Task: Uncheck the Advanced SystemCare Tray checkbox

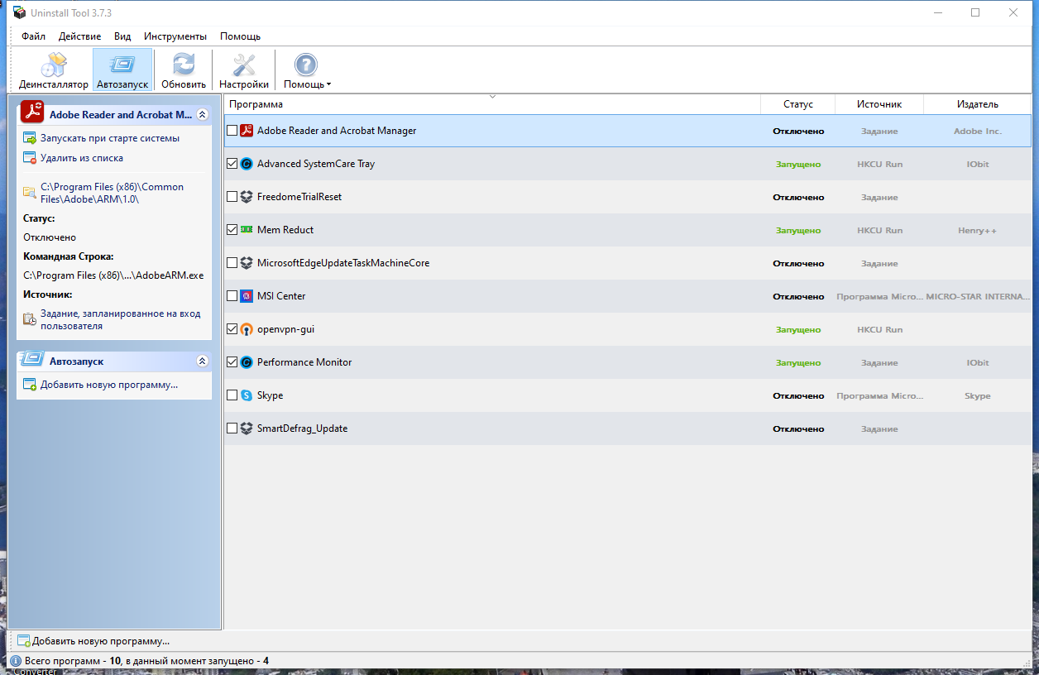Action: [x=232, y=164]
